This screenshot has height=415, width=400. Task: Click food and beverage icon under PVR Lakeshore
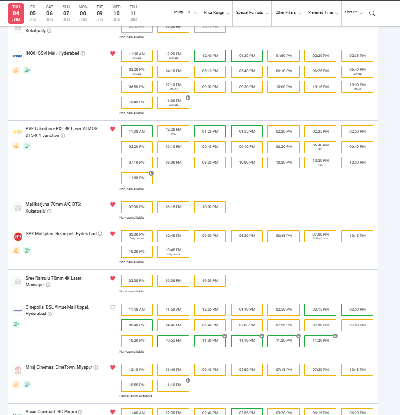click(x=16, y=146)
